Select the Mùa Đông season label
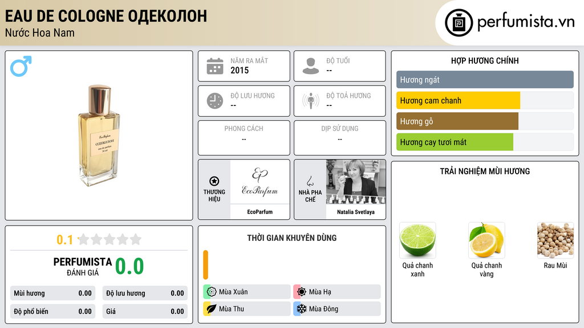584x328 pixels. (x=323, y=309)
